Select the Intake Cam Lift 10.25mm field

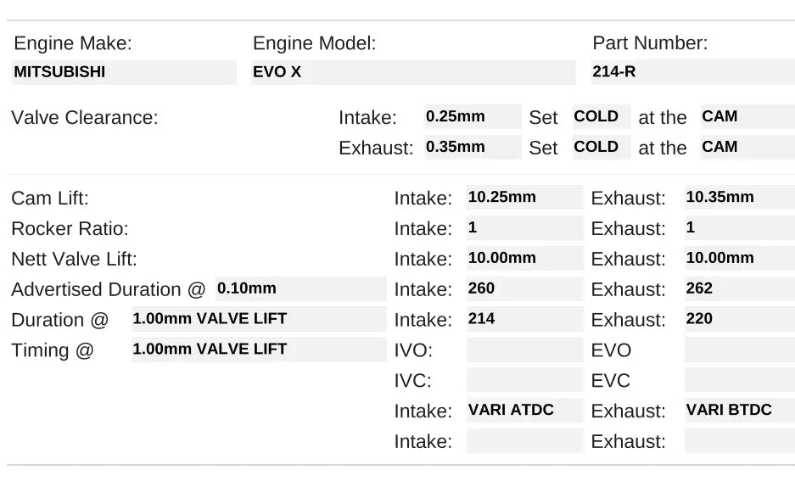pos(523,198)
